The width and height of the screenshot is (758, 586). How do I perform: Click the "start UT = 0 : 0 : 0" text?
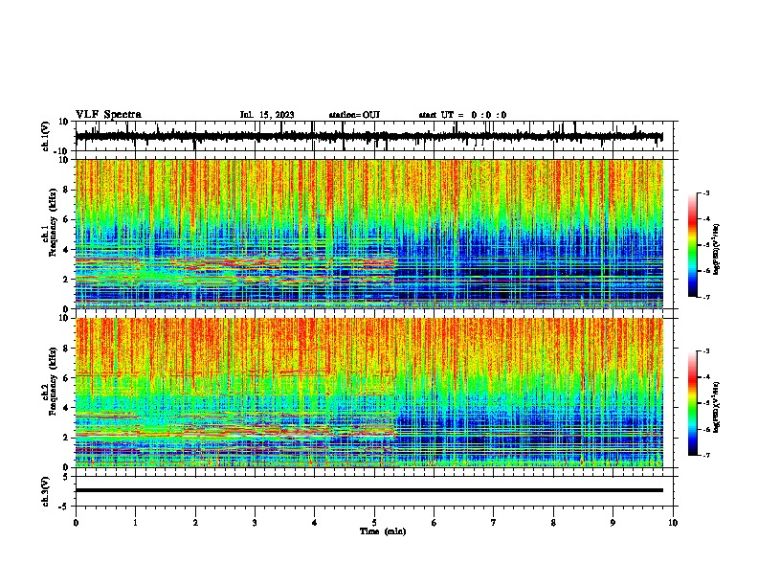(462, 115)
